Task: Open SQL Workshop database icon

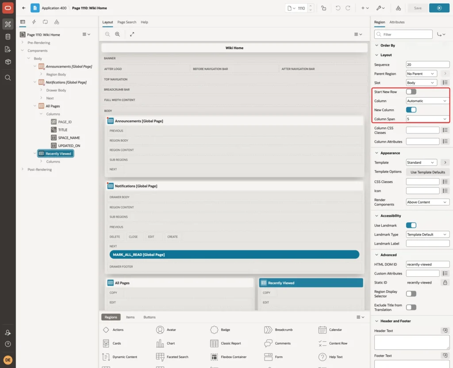Action: pos(8,37)
